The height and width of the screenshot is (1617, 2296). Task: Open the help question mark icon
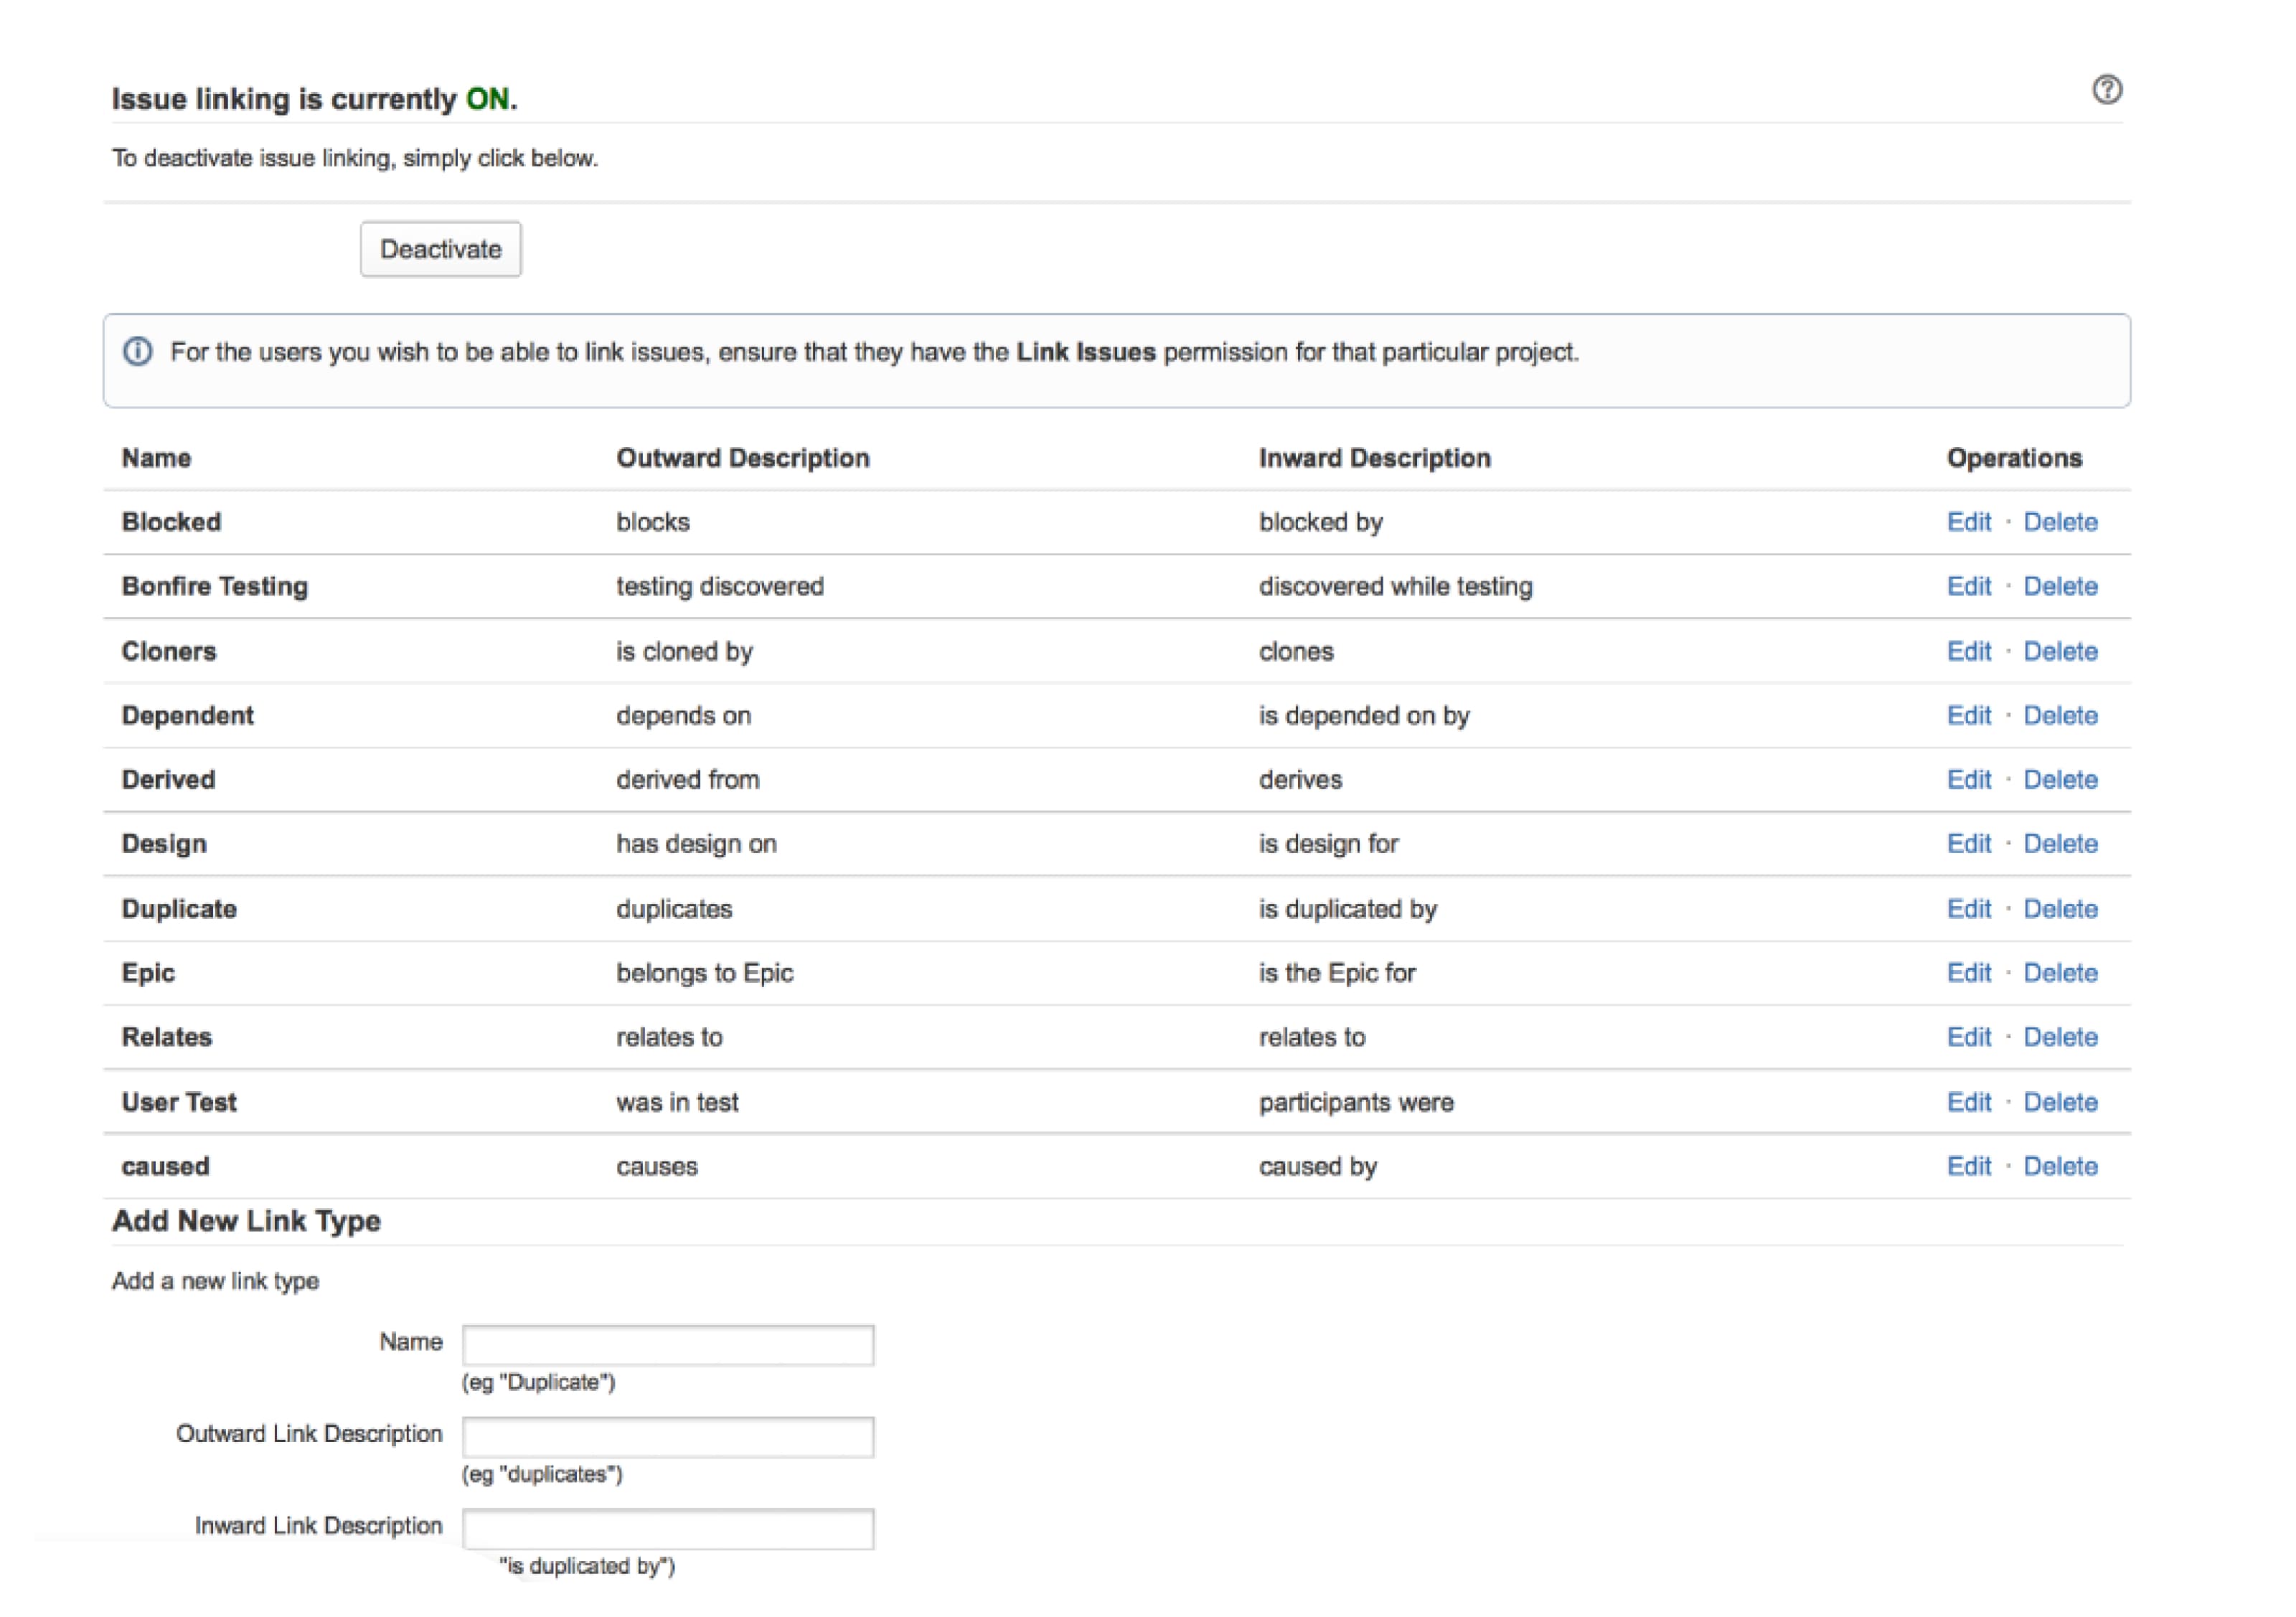[2106, 90]
